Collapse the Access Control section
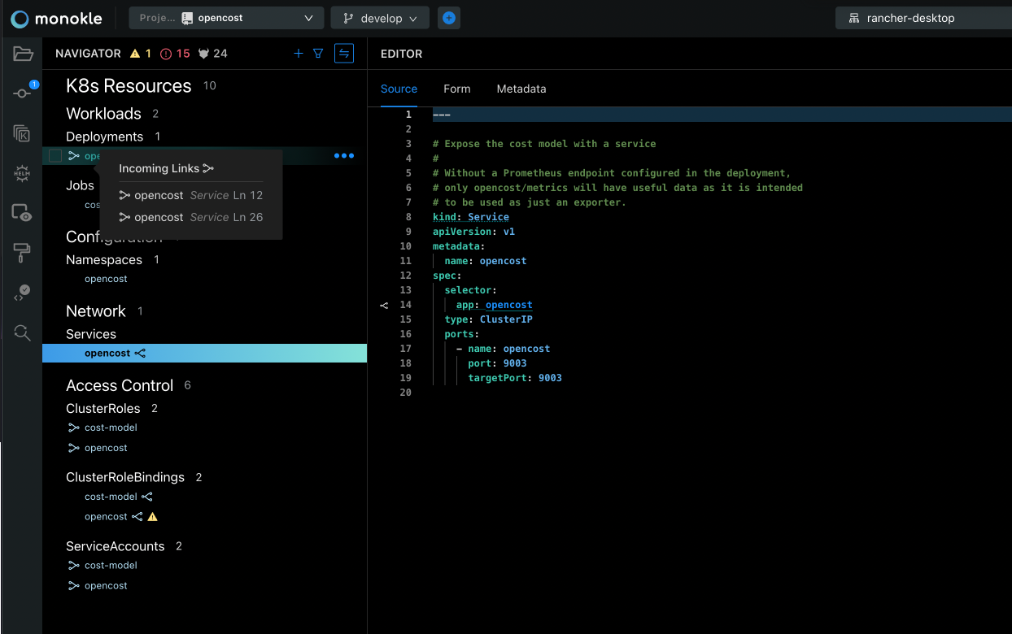The width and height of the screenshot is (1012, 634). click(x=120, y=385)
